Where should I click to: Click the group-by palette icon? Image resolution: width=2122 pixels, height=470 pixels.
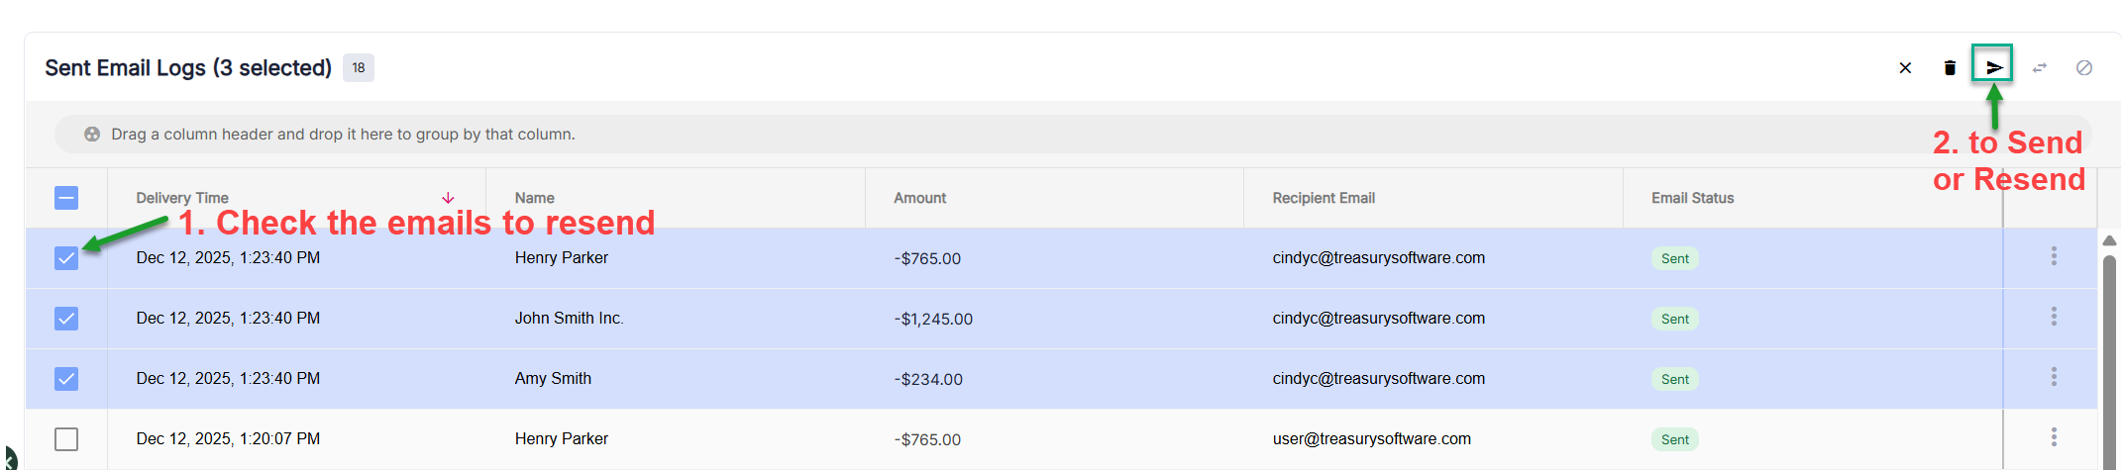coord(92,134)
